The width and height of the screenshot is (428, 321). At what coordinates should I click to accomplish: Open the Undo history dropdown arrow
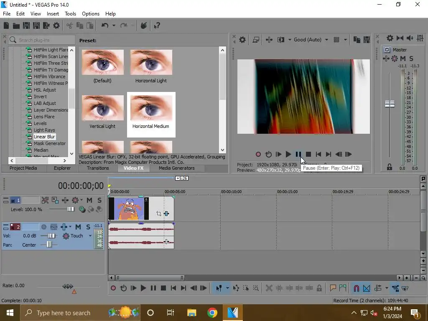(114, 25)
